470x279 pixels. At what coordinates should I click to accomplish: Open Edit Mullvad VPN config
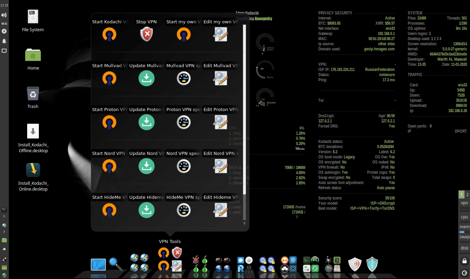coord(221,78)
